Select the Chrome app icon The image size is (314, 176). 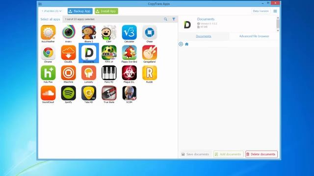pos(48,52)
